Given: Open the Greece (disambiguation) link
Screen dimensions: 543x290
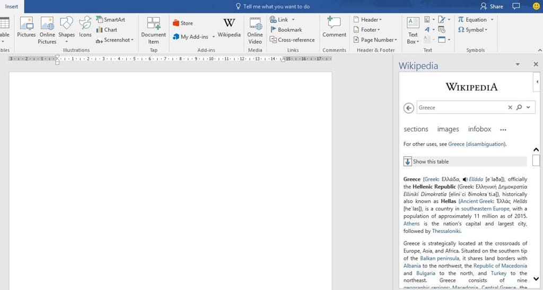Looking at the screenshot, I should (477, 144).
